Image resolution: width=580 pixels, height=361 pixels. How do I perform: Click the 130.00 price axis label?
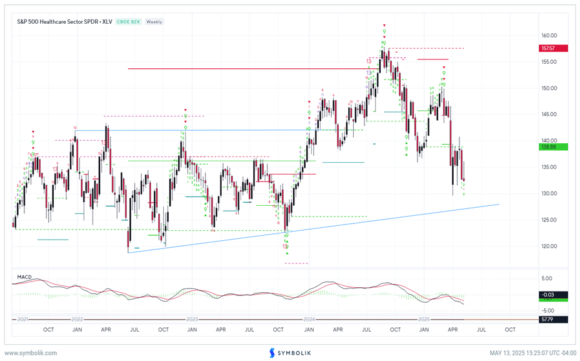549,193
